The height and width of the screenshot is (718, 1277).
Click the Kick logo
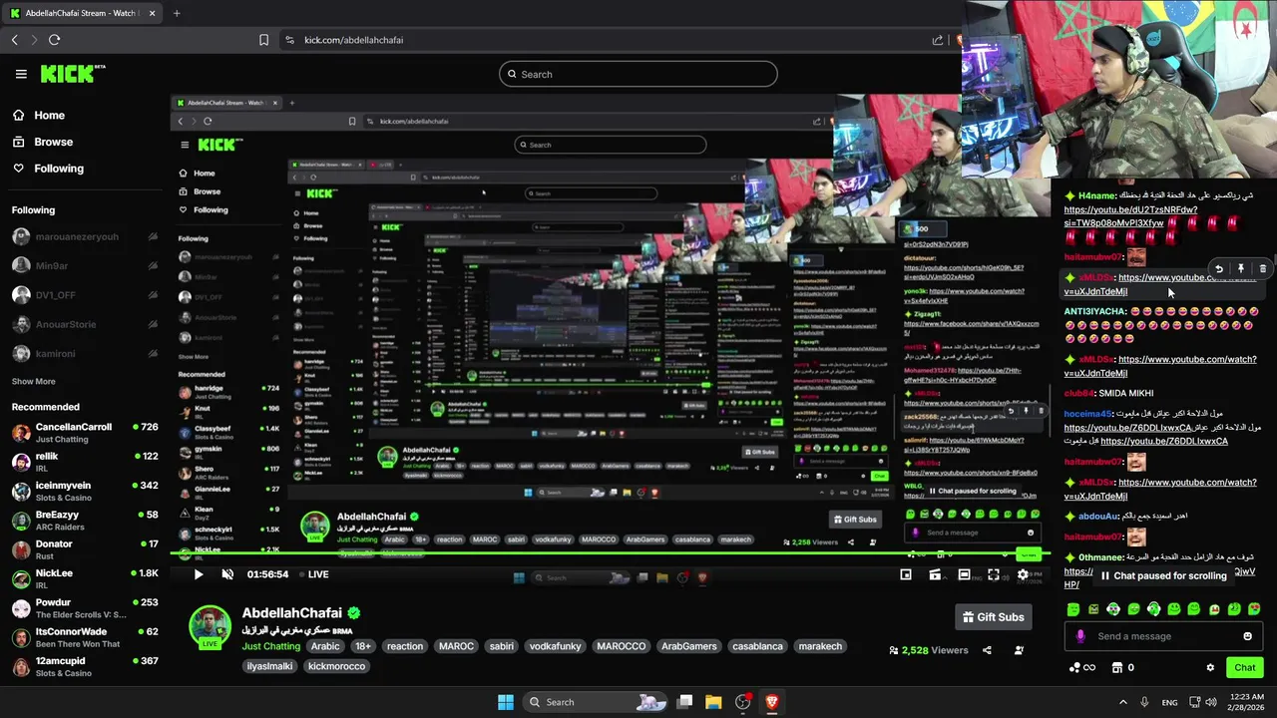(73, 74)
